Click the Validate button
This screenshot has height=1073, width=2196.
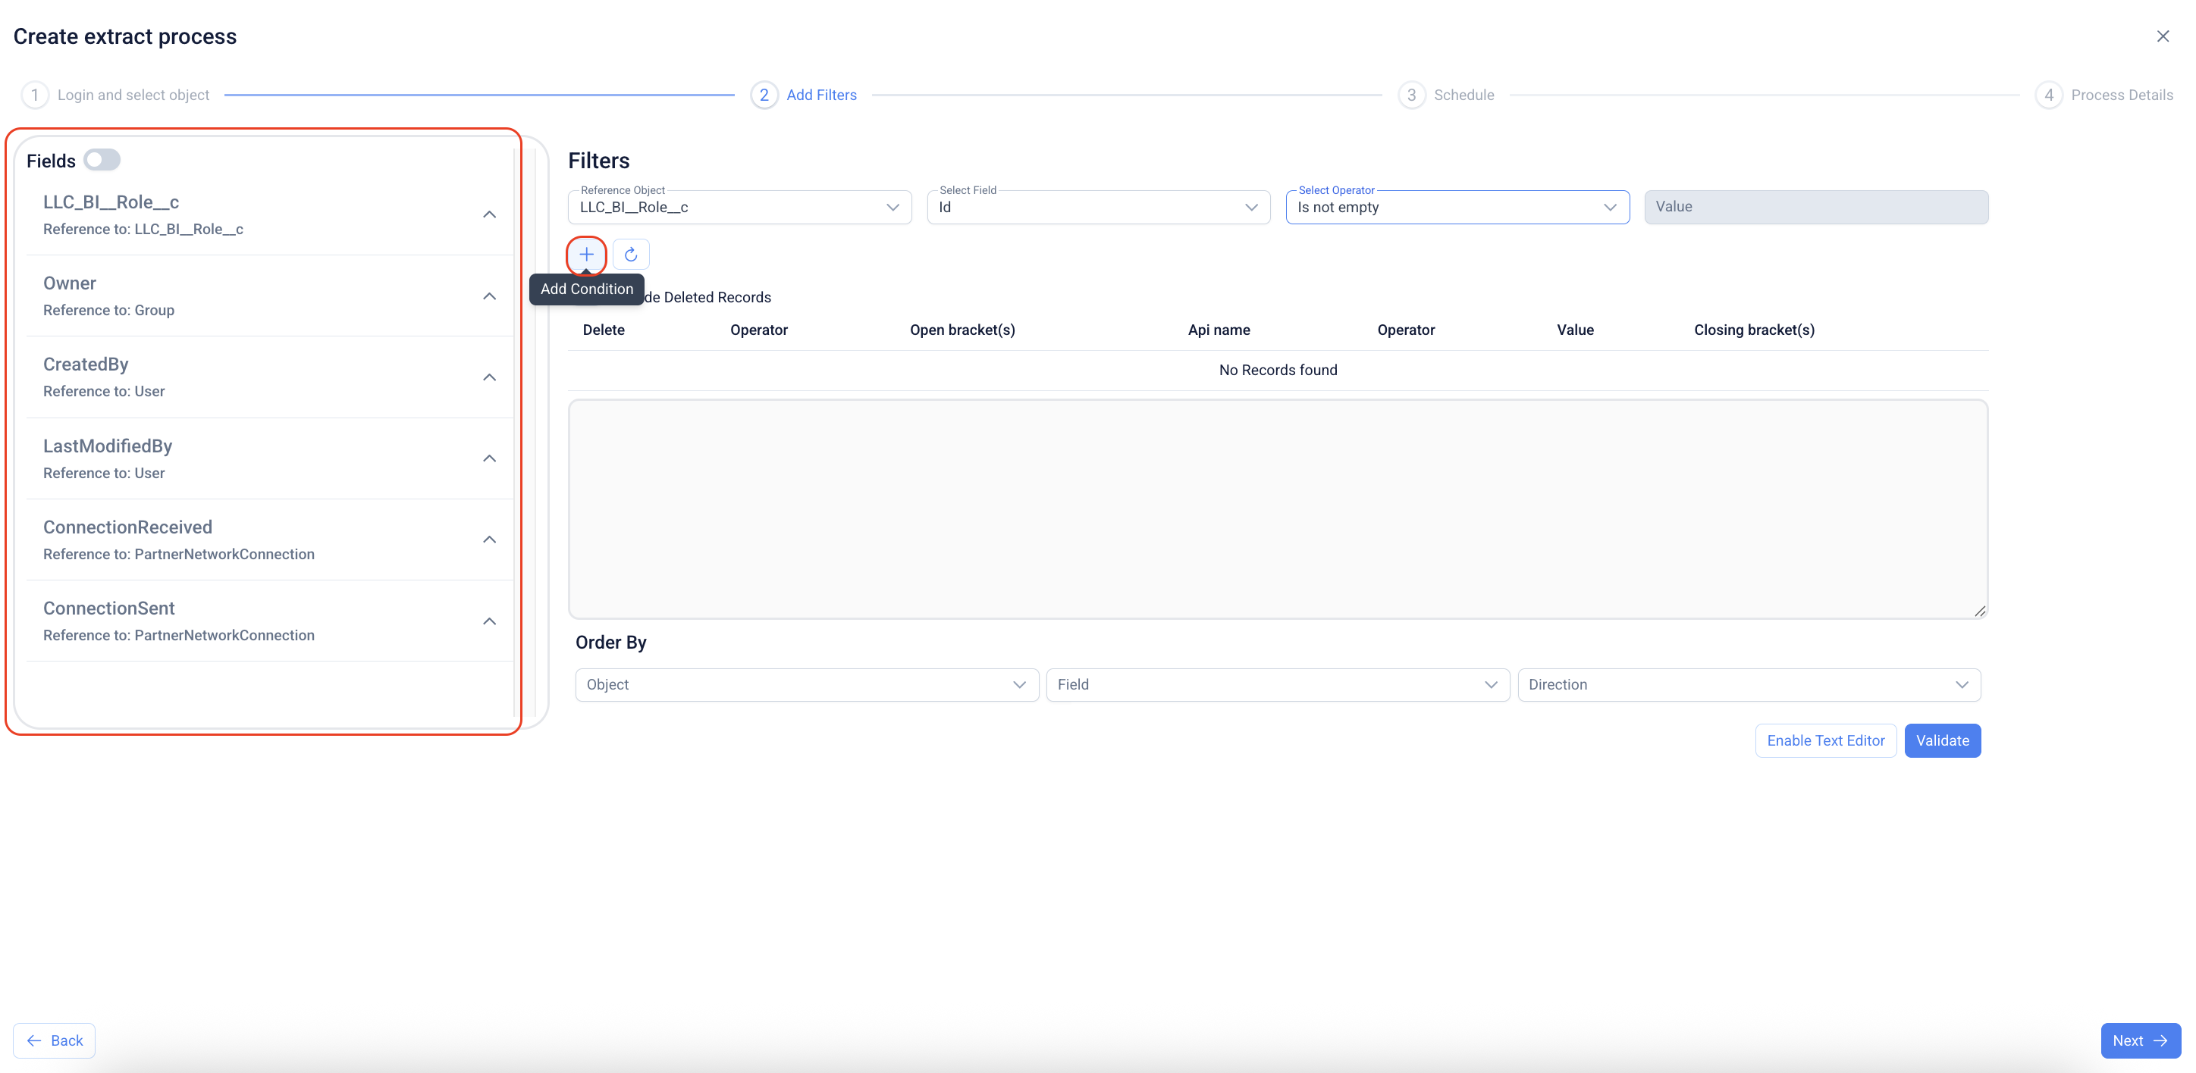[x=1942, y=740]
